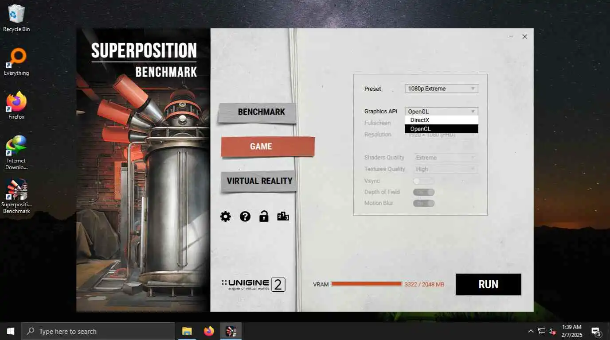Screen dimensions: 610x340
Task: Switch to the VIRTUAL REALITY tab
Action: tap(258, 181)
